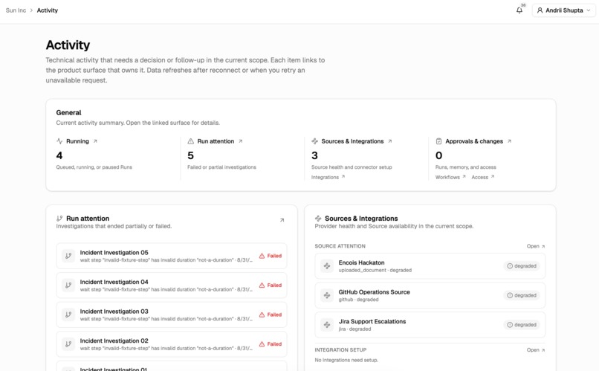Screen dimensions: 599x371
Task: Open the arrow next to Run attention in General
Action: 240,141
